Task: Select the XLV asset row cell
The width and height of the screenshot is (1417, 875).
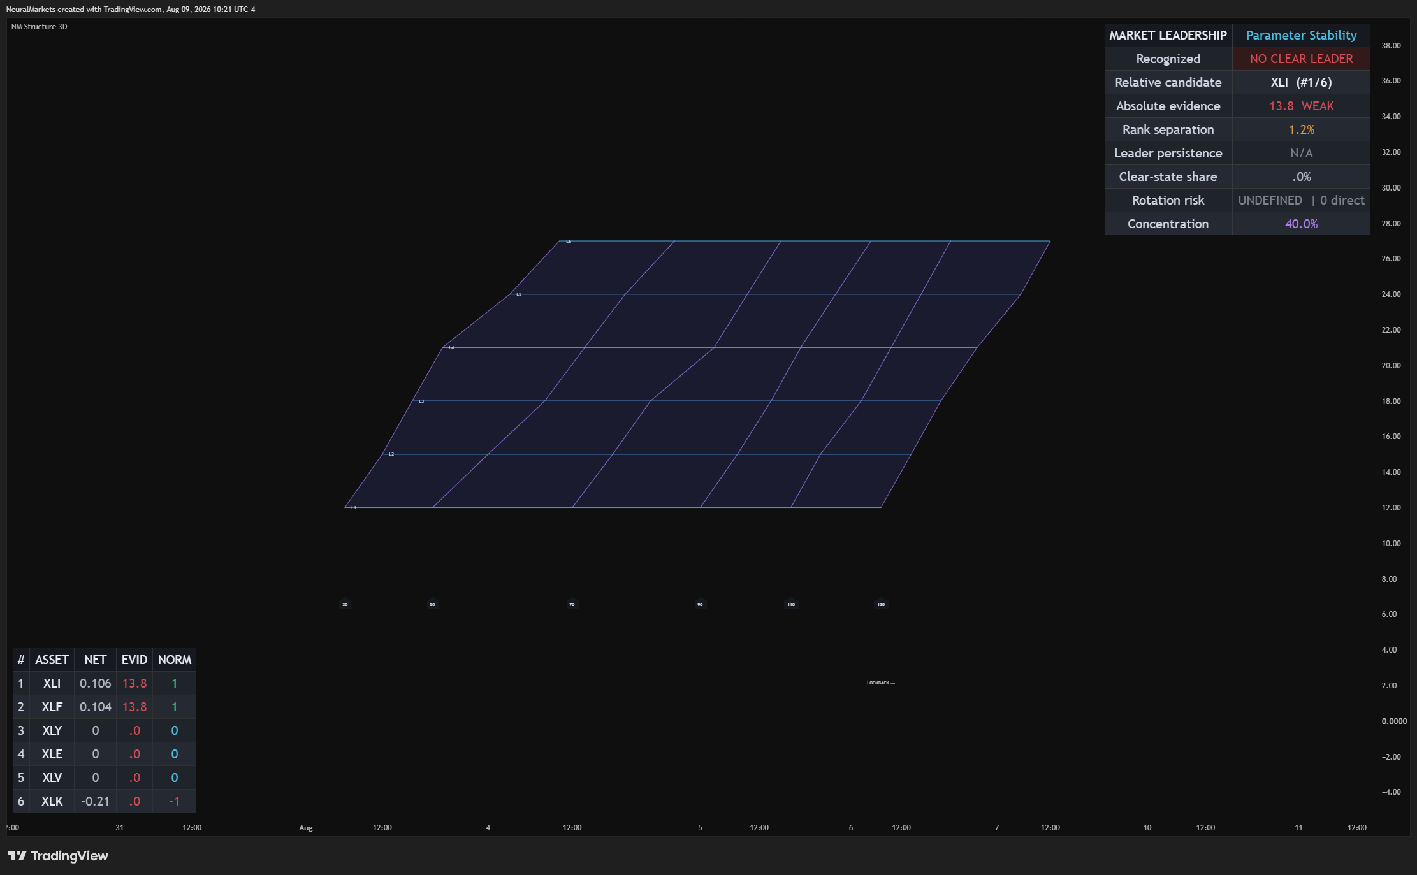Action: (52, 777)
